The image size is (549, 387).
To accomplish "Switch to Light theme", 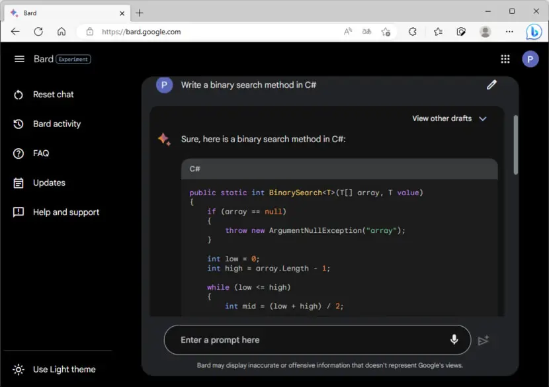I will point(54,370).
